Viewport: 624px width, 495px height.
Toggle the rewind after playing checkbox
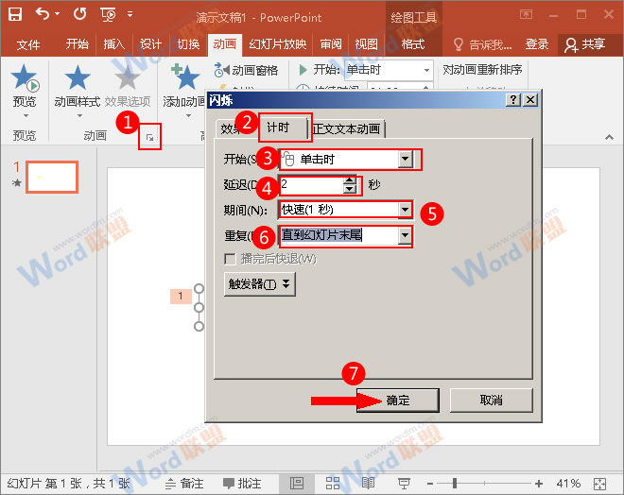(x=228, y=259)
